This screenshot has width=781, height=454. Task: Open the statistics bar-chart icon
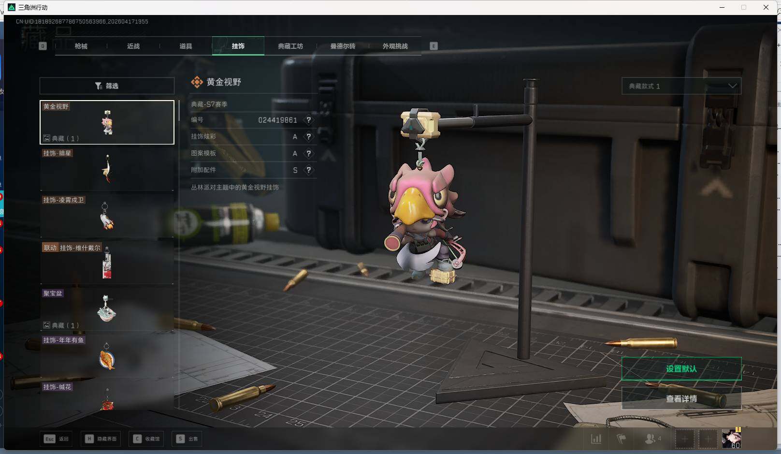596,439
